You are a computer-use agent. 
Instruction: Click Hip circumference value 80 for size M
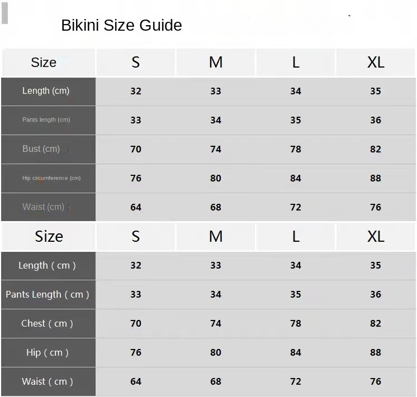pyautogui.click(x=216, y=178)
